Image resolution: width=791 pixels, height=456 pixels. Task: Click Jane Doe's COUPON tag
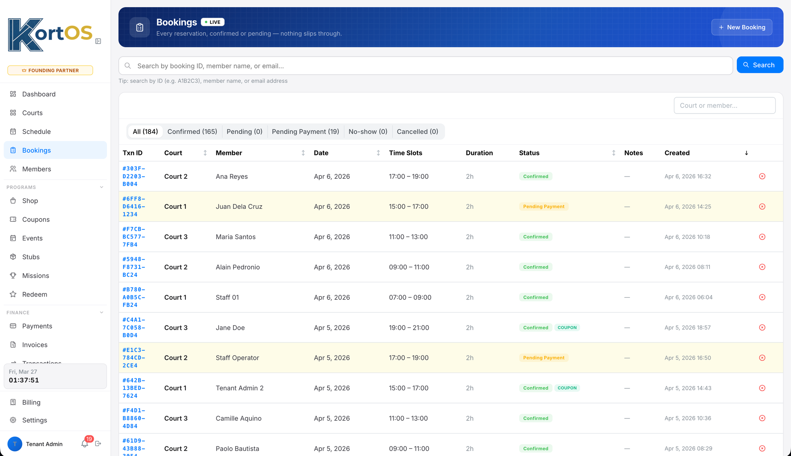click(x=567, y=327)
